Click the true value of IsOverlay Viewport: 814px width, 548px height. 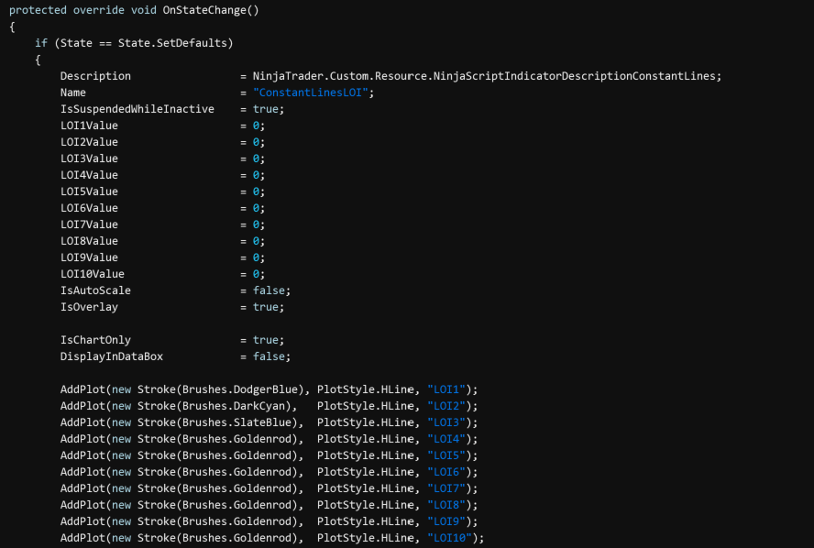click(x=265, y=307)
